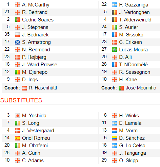The height and width of the screenshot is (167, 160).
Task: Click the Netherlands flag next to M. Vorm
Action: (115, 131)
